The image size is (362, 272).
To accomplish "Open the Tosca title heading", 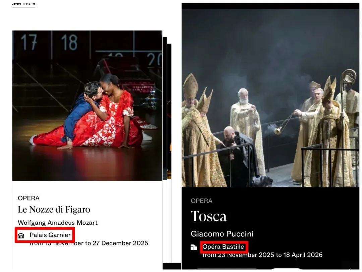I will coord(209,216).
